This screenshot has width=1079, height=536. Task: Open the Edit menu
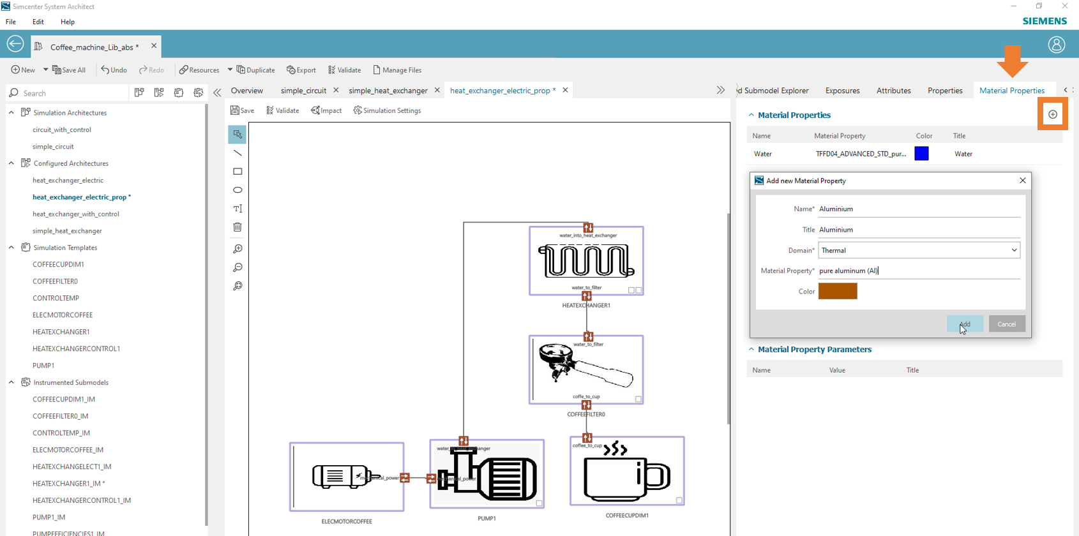(38, 22)
